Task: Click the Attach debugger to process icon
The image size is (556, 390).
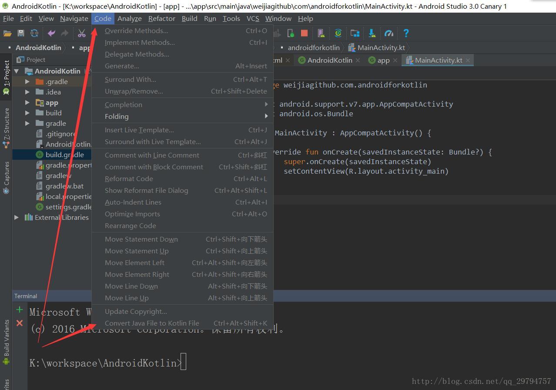Action: pos(291,33)
